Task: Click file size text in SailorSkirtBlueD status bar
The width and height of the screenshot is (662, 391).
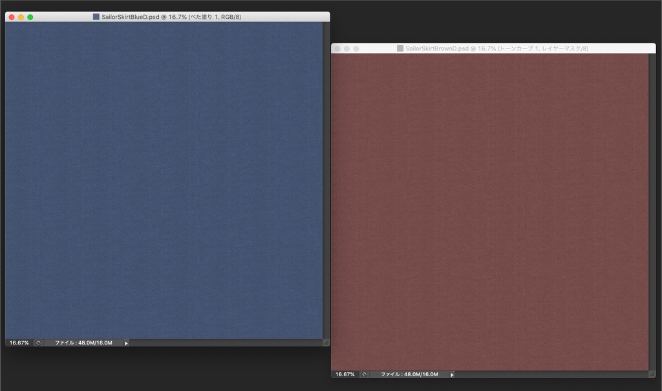Action: point(83,343)
